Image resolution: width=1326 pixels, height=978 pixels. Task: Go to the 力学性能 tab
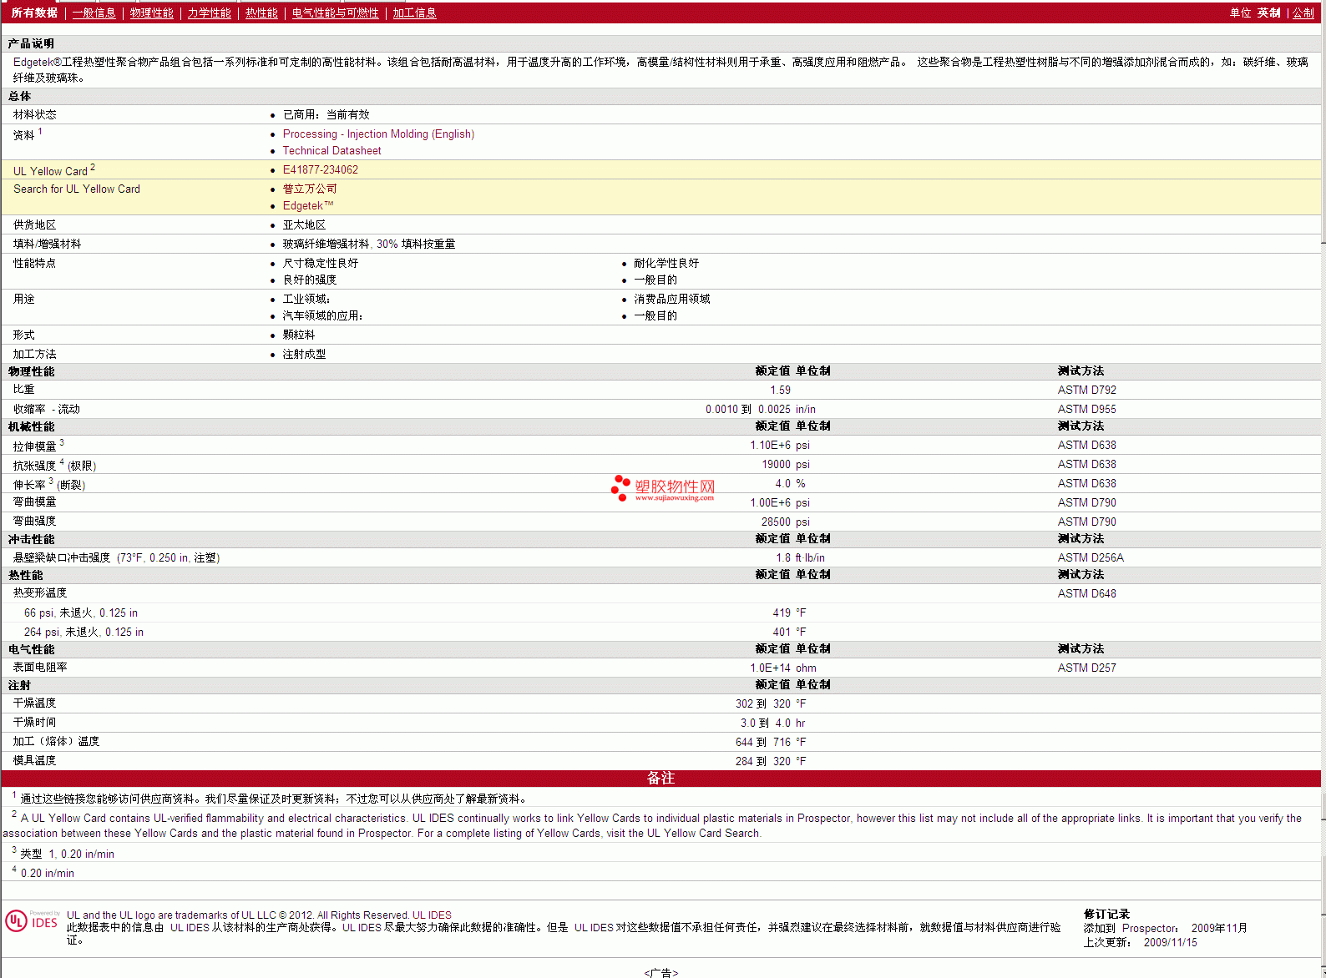tap(209, 13)
